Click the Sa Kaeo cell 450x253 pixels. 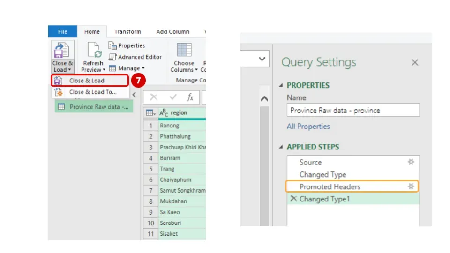pos(182,212)
